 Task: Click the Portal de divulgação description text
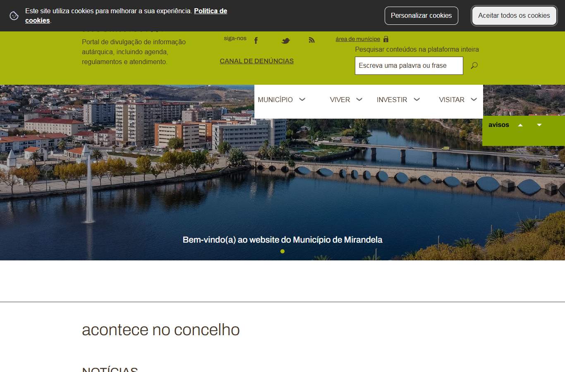click(x=134, y=52)
